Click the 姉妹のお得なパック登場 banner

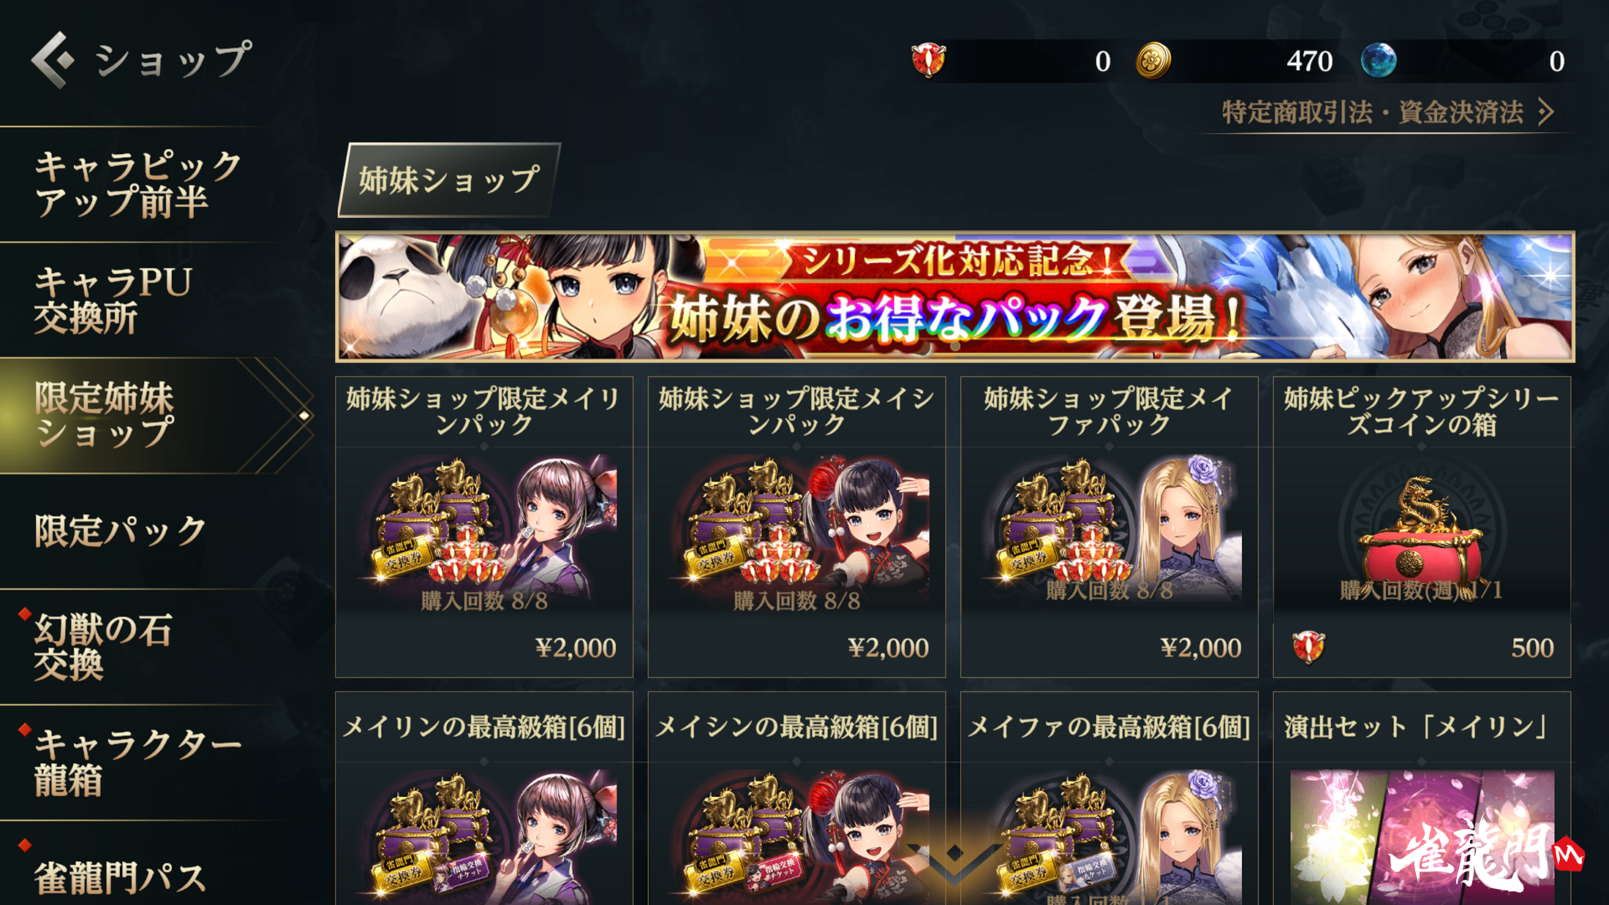pos(954,297)
